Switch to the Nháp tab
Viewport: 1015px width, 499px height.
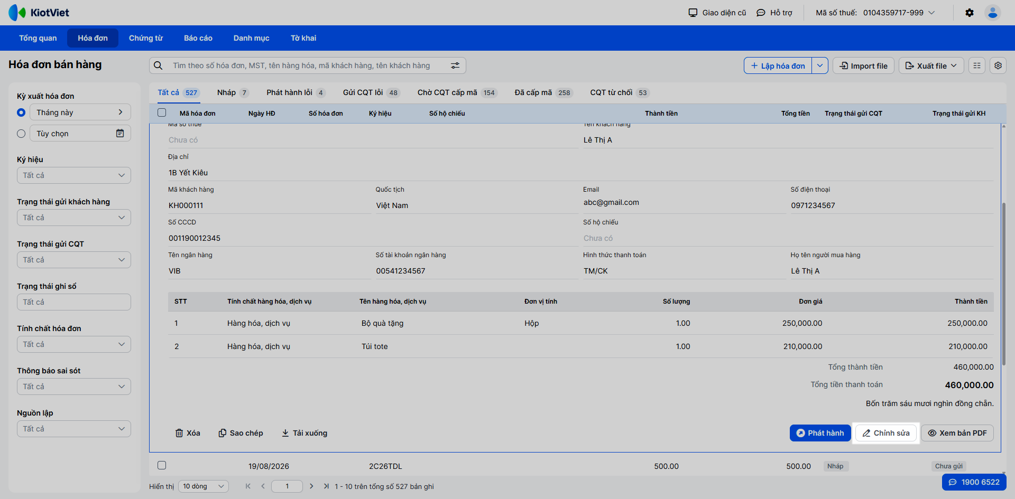click(233, 92)
